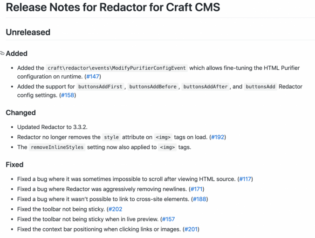Click the ModifyPurifierConfigEvent code snippet
Viewport: 315px width, 238px height.
click(117, 68)
